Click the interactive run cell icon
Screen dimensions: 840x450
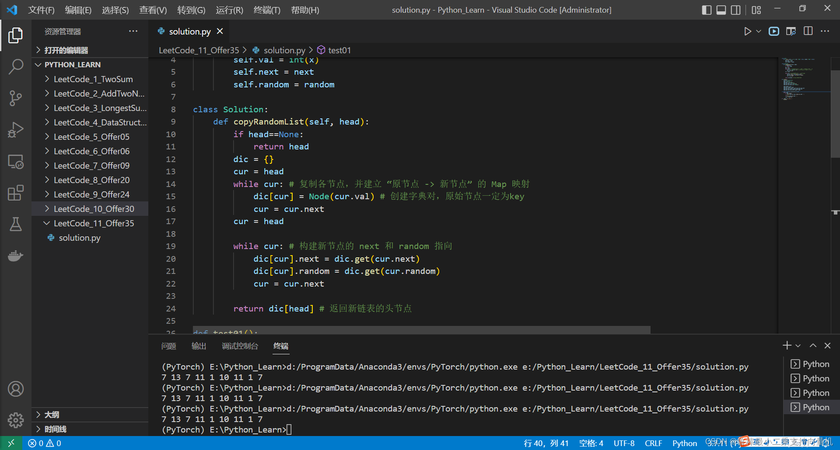(x=774, y=31)
